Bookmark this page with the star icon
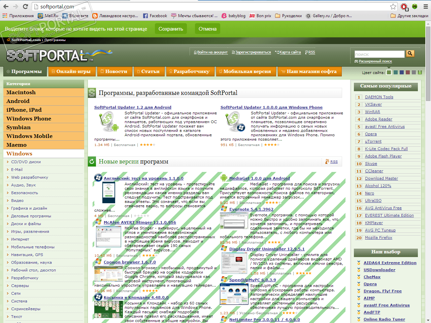The image size is (431, 323). click(393, 6)
